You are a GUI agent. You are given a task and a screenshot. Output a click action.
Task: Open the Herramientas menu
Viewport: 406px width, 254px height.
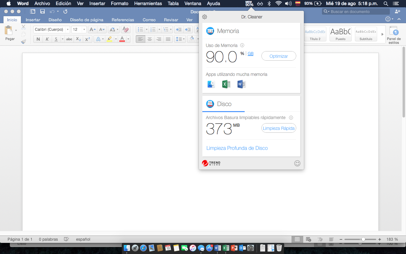tap(148, 3)
